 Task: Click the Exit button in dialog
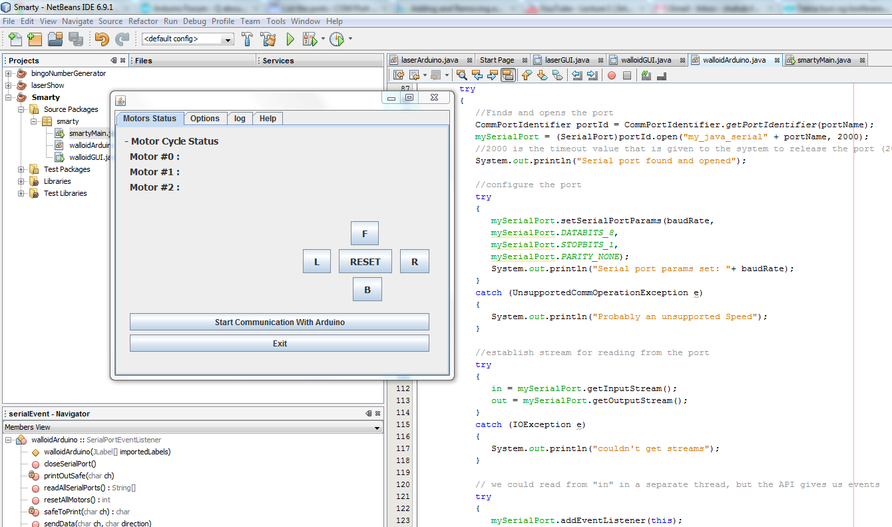coord(280,344)
